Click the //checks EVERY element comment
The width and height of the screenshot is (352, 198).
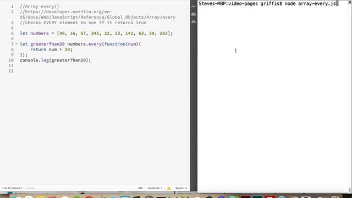coord(83,23)
